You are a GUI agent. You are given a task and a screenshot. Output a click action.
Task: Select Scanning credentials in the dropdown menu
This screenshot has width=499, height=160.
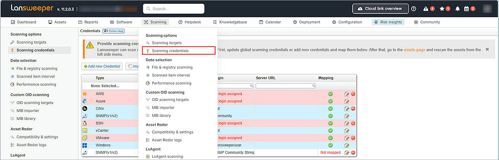(x=170, y=50)
